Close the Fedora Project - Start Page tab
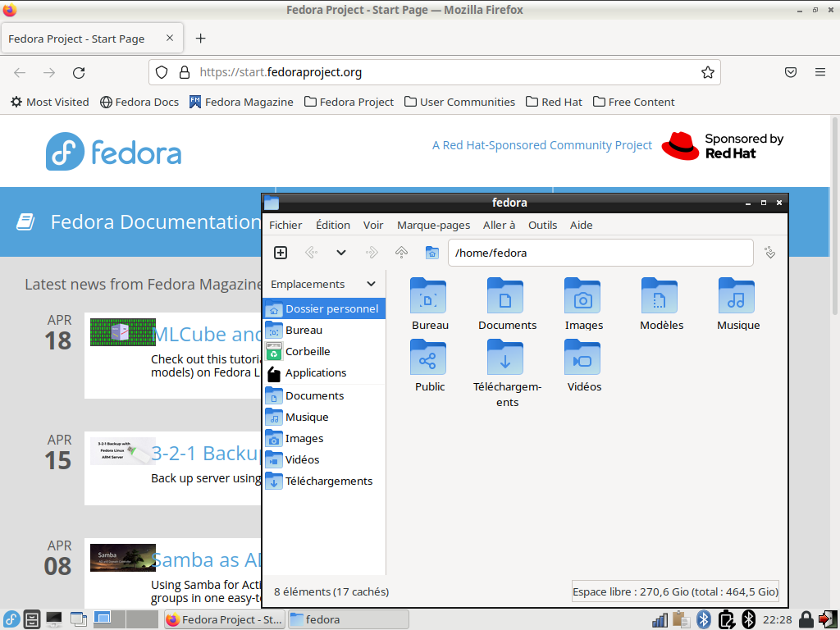Image resolution: width=840 pixels, height=630 pixels. tap(169, 38)
